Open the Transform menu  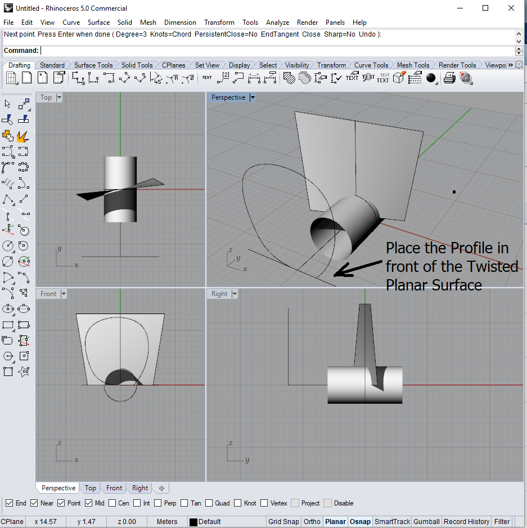219,23
